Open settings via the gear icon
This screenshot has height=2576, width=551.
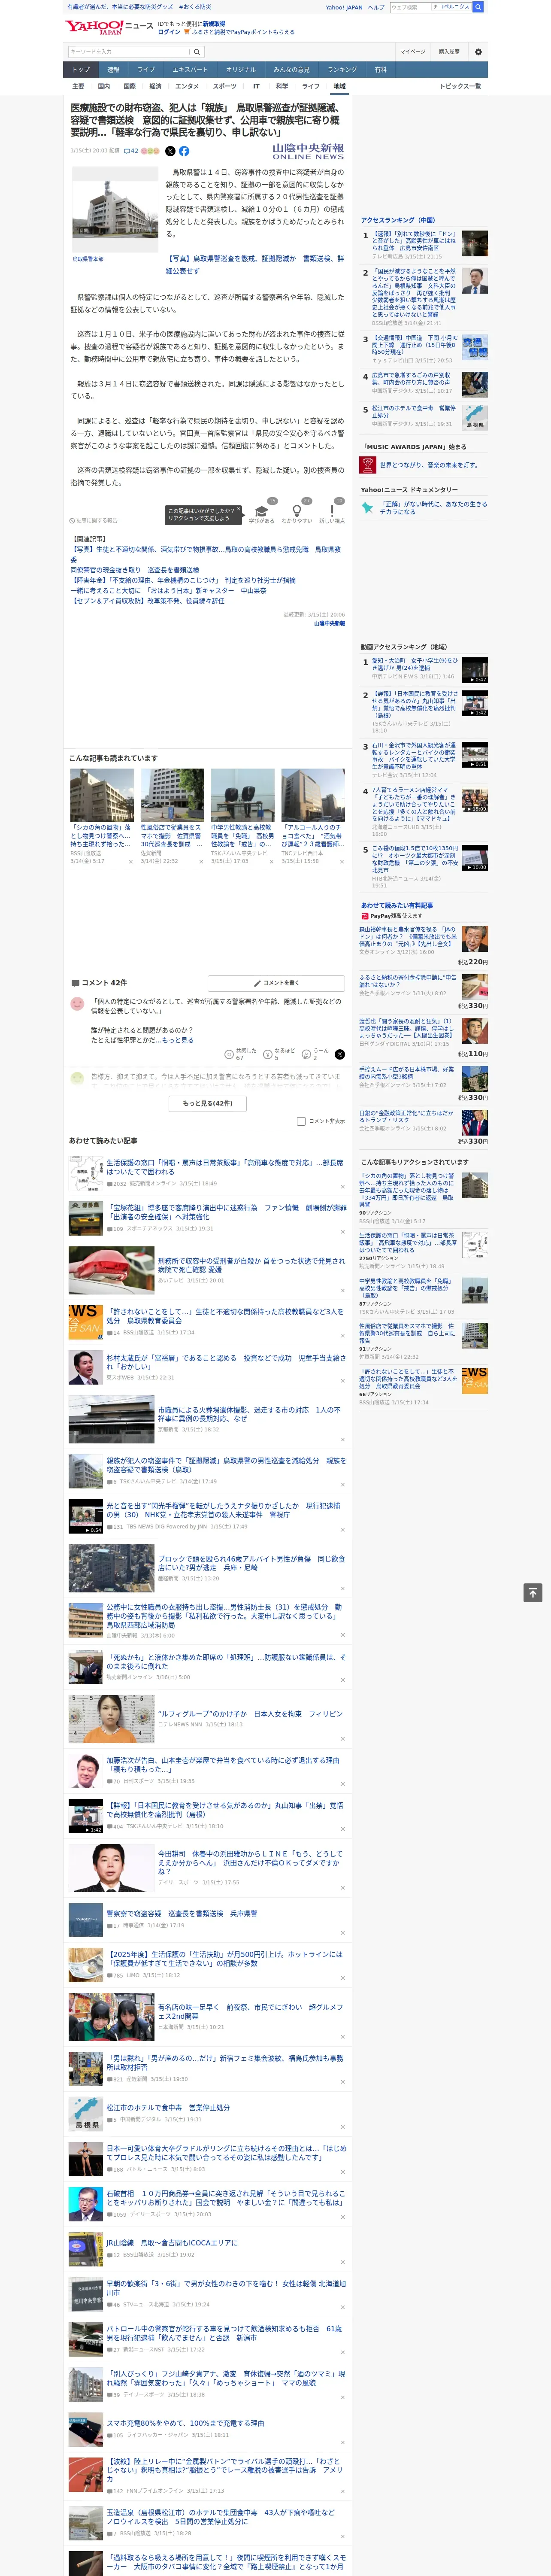pos(478,52)
